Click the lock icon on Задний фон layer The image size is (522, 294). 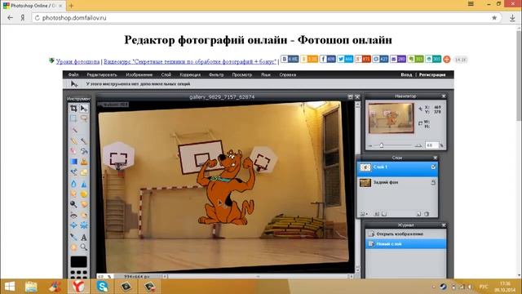(433, 182)
